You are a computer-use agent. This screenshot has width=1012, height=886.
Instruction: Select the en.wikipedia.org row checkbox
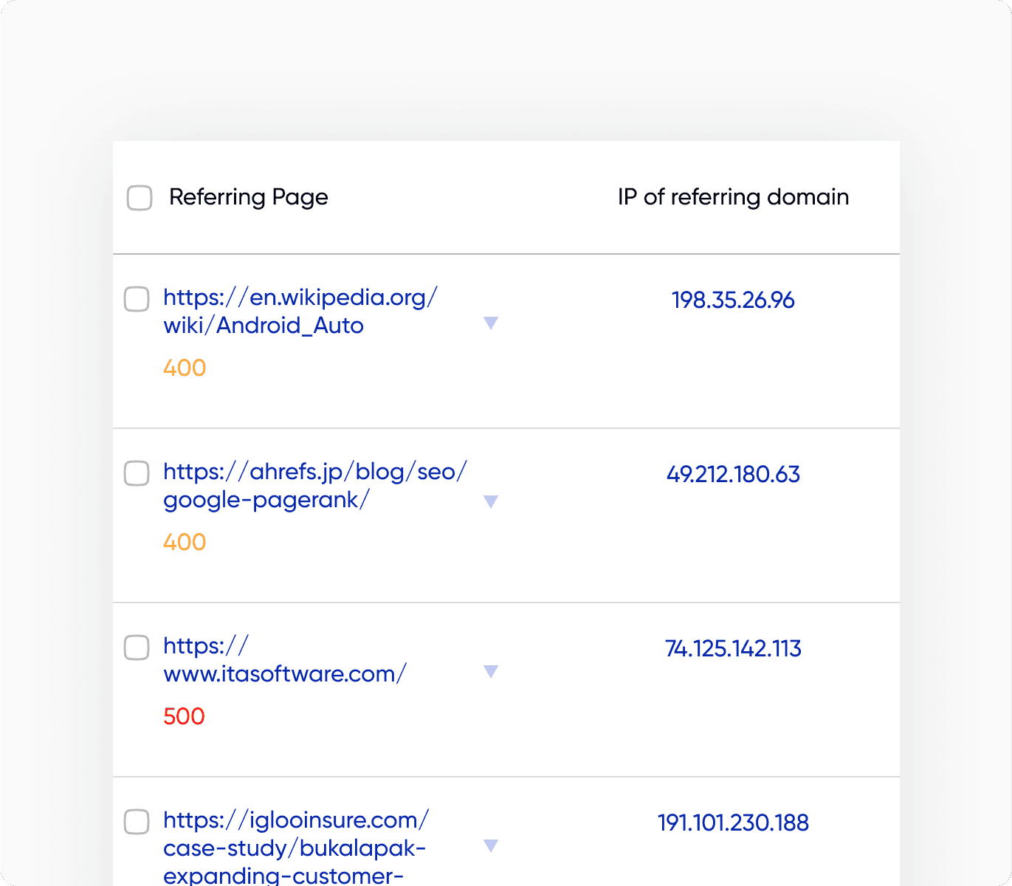tap(137, 299)
